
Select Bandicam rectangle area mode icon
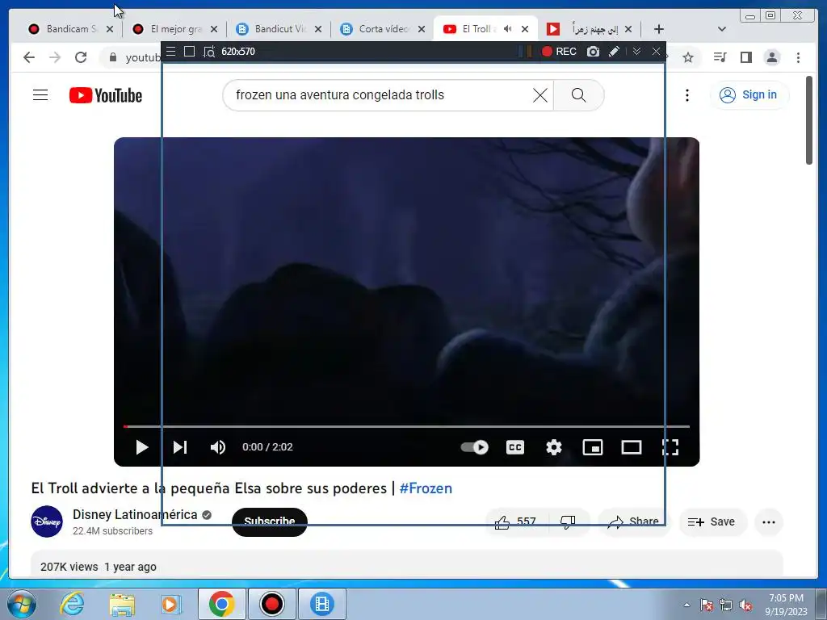point(189,51)
